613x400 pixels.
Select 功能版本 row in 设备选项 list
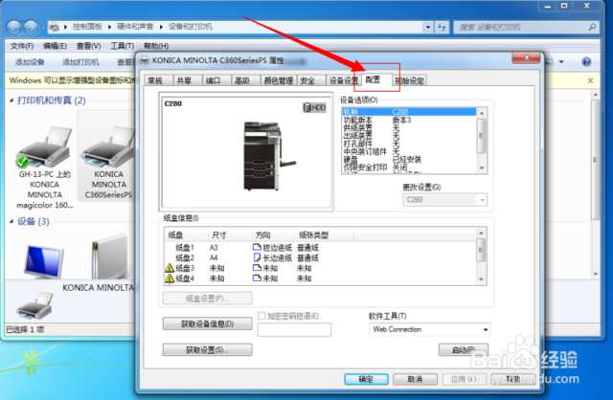coord(409,120)
